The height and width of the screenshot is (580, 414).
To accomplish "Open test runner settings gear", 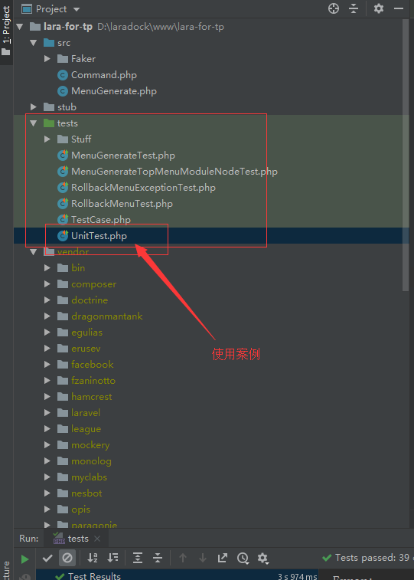I will [263, 558].
